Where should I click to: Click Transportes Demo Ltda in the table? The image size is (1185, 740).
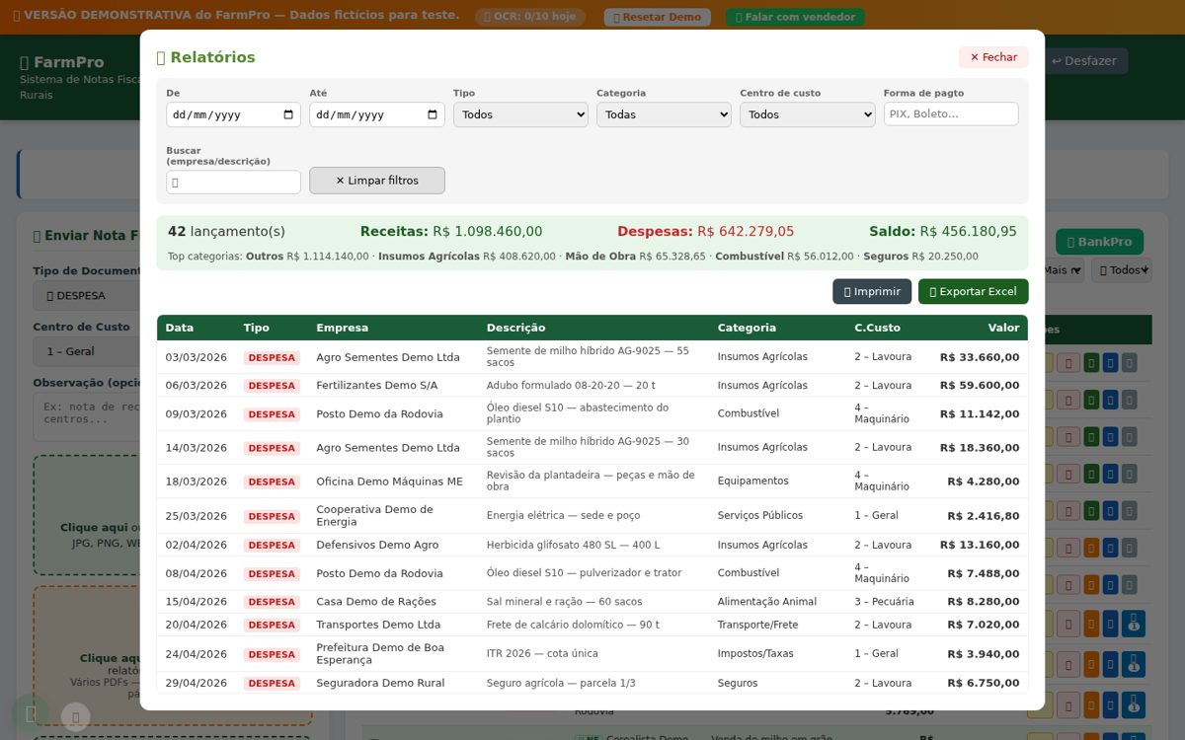[378, 625]
